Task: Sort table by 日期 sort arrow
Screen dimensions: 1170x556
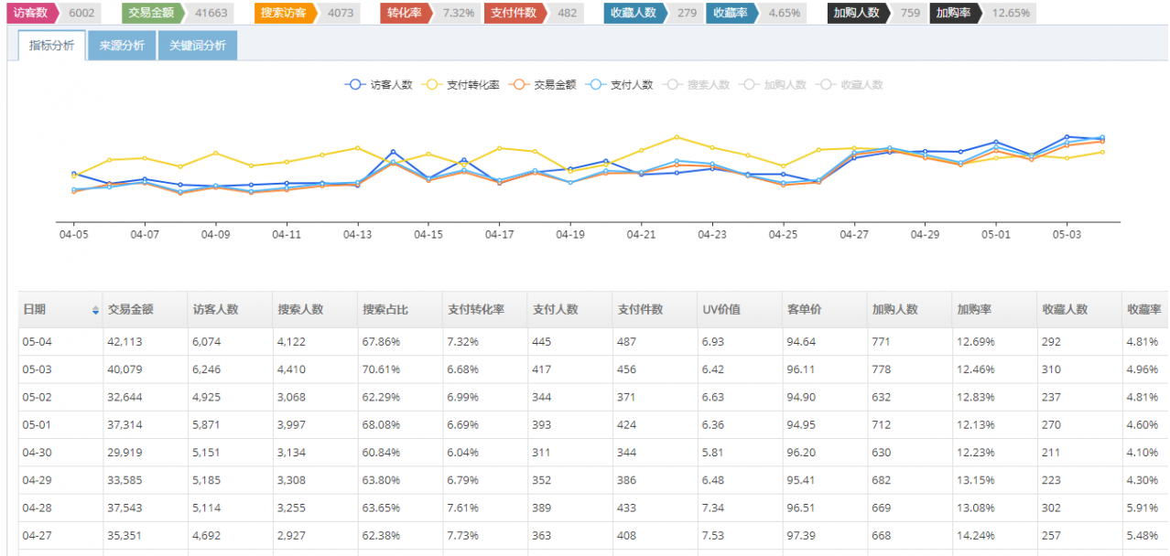Action: [95, 310]
